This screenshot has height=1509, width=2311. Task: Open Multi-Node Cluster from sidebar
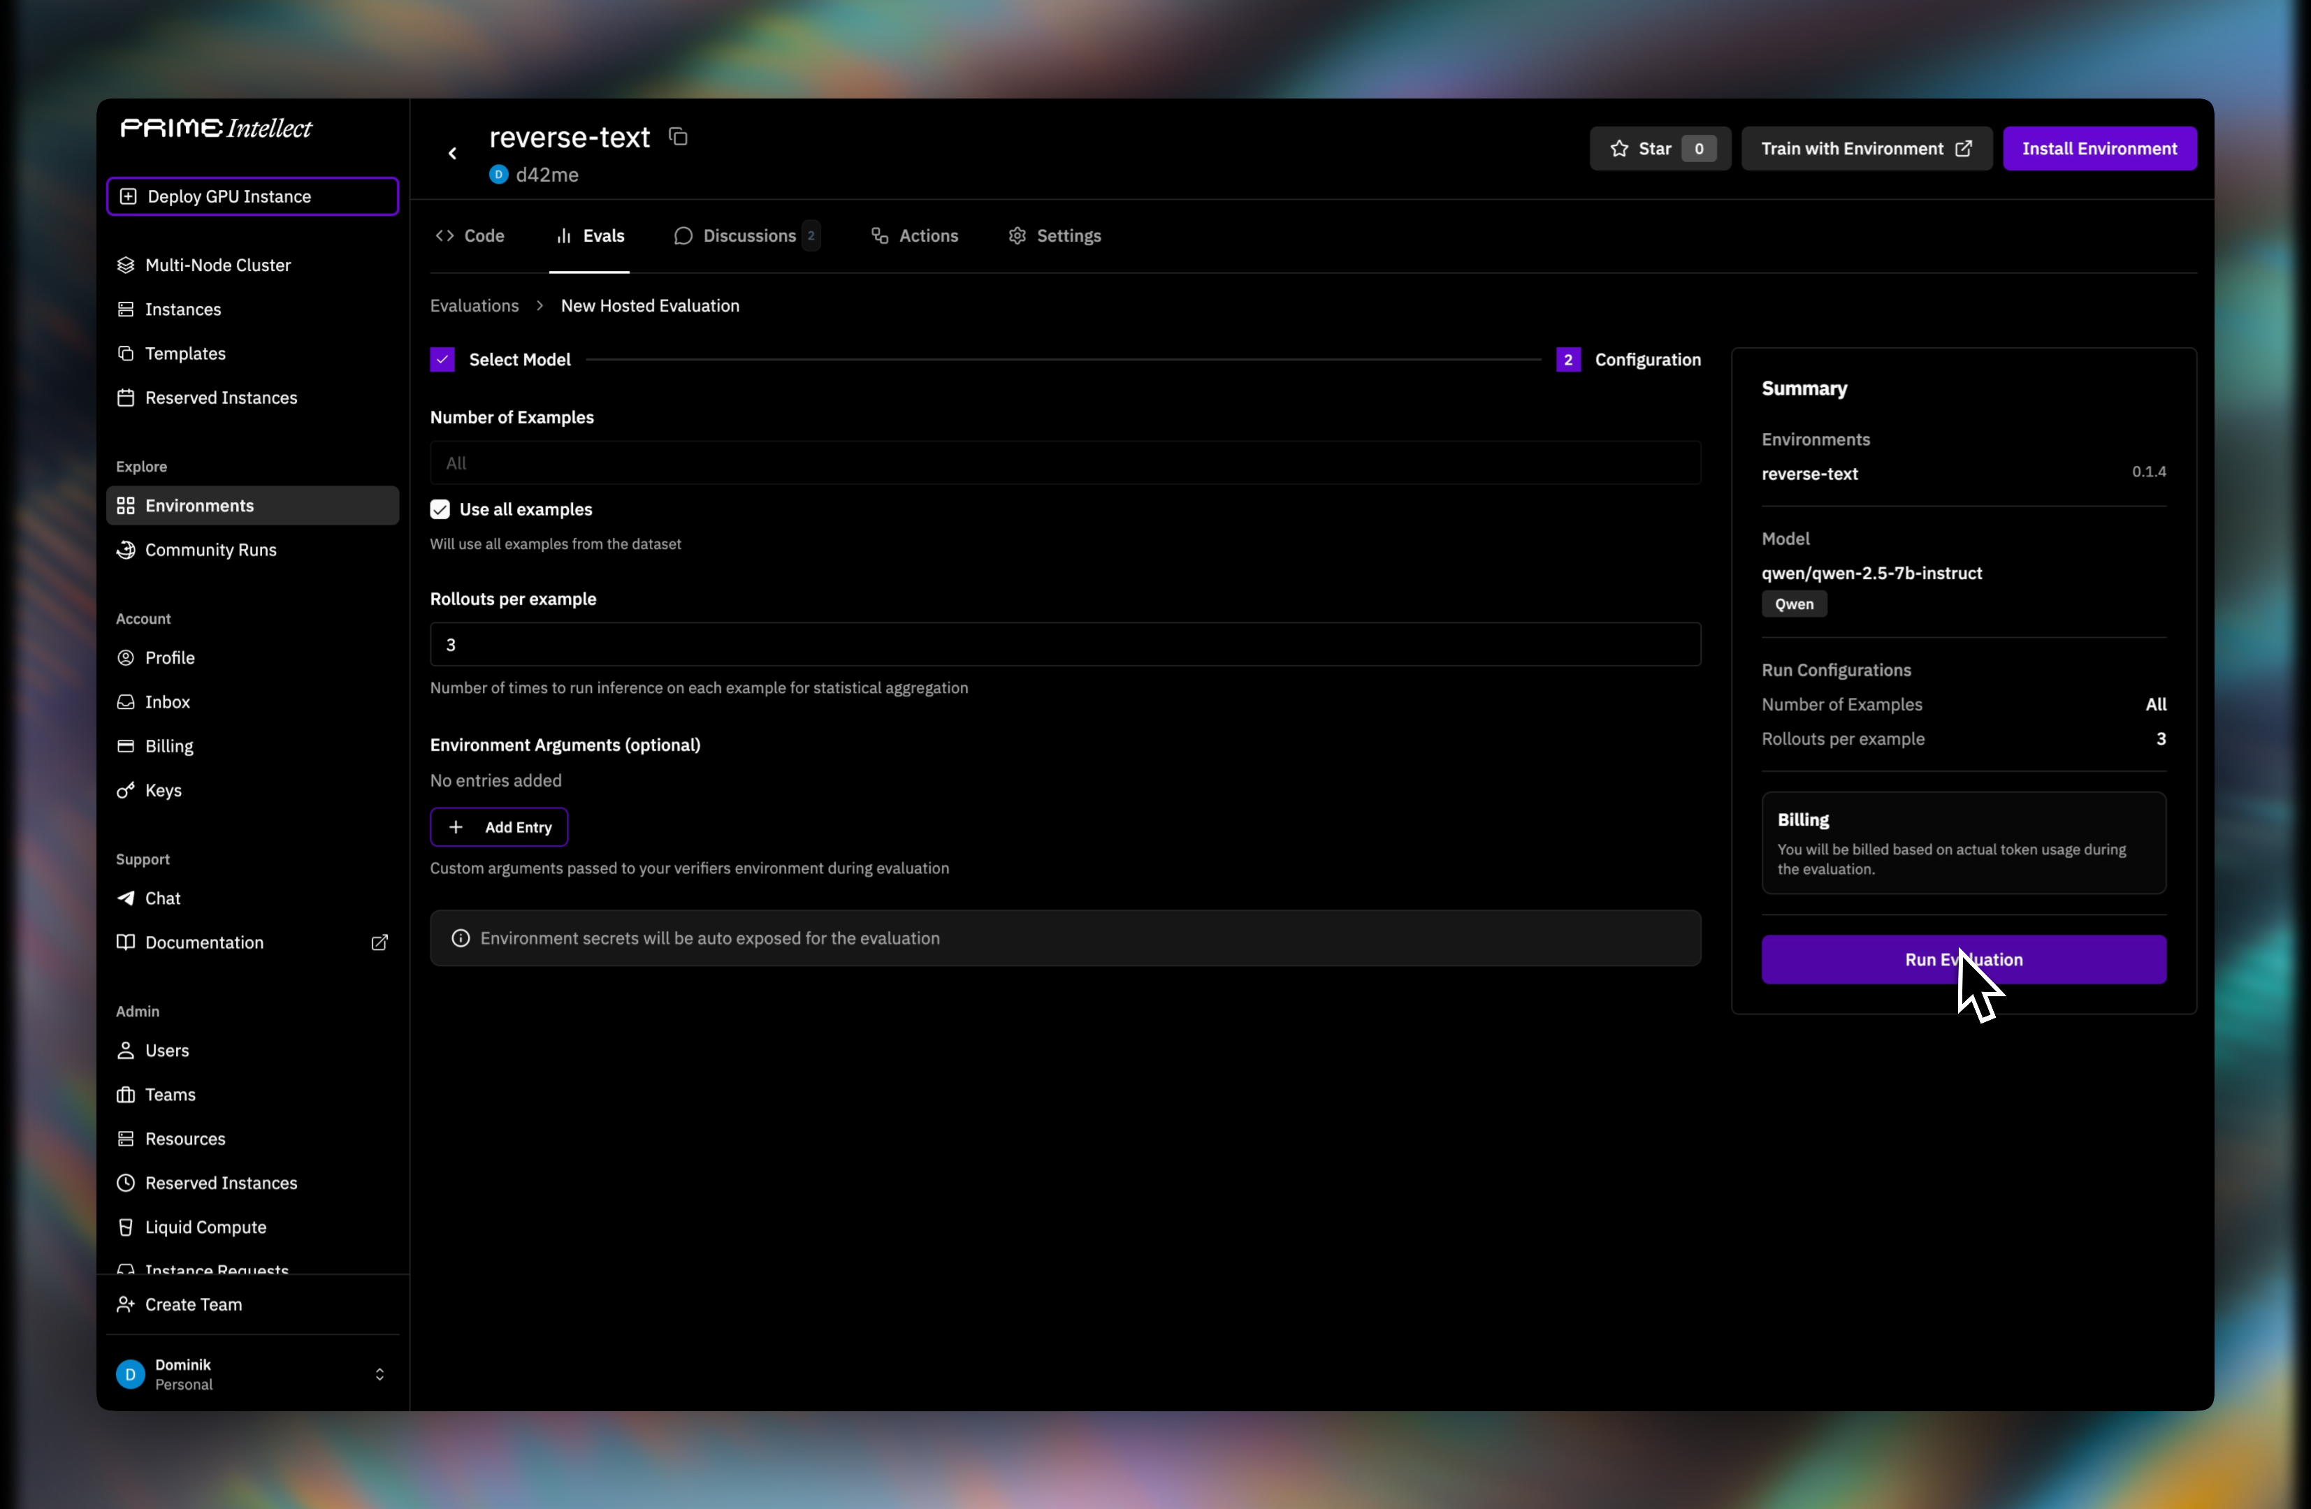pyautogui.click(x=217, y=265)
